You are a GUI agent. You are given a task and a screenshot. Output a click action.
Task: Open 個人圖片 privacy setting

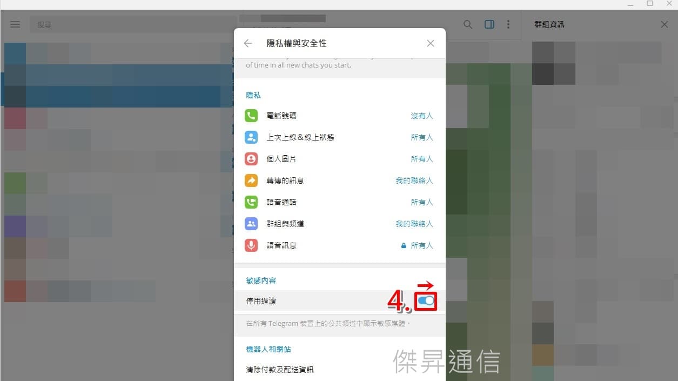click(340, 159)
